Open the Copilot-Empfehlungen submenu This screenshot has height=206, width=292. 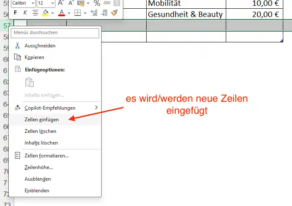click(x=55, y=108)
